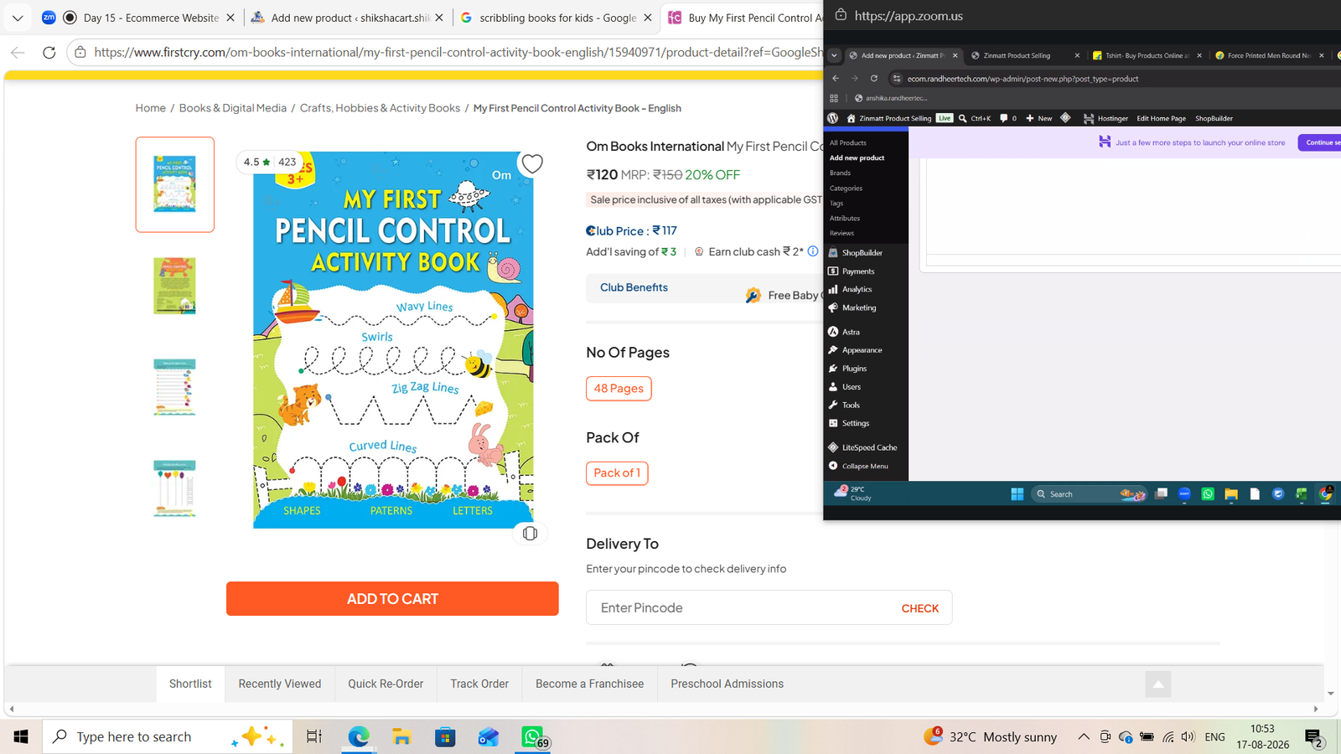Image resolution: width=1341 pixels, height=754 pixels.
Task: Open Microsoft Store from the main taskbar
Action: click(445, 736)
